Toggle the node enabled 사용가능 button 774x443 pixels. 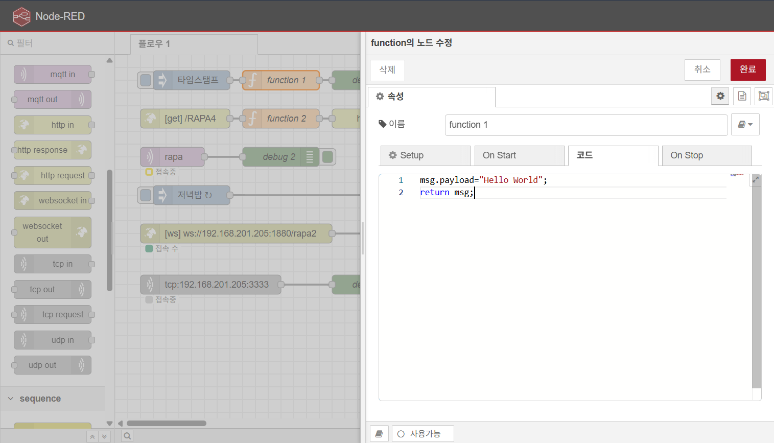(x=423, y=434)
